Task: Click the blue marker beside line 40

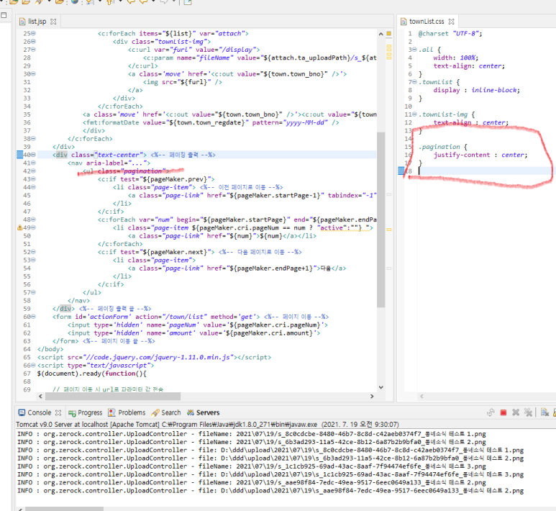Action: pos(20,155)
